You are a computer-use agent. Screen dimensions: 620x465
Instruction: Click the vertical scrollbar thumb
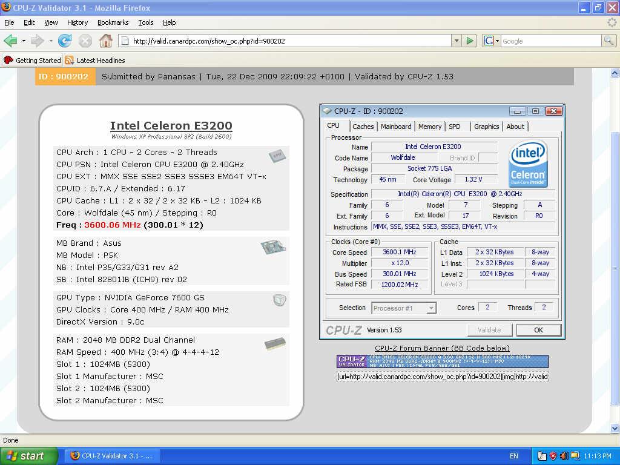tap(615, 269)
